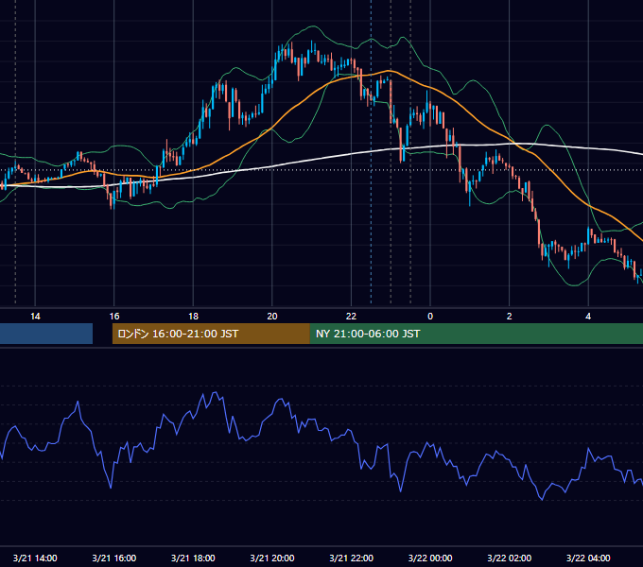Image resolution: width=643 pixels, height=567 pixels.
Task: Click the blue session bar before London
Action: click(46, 334)
